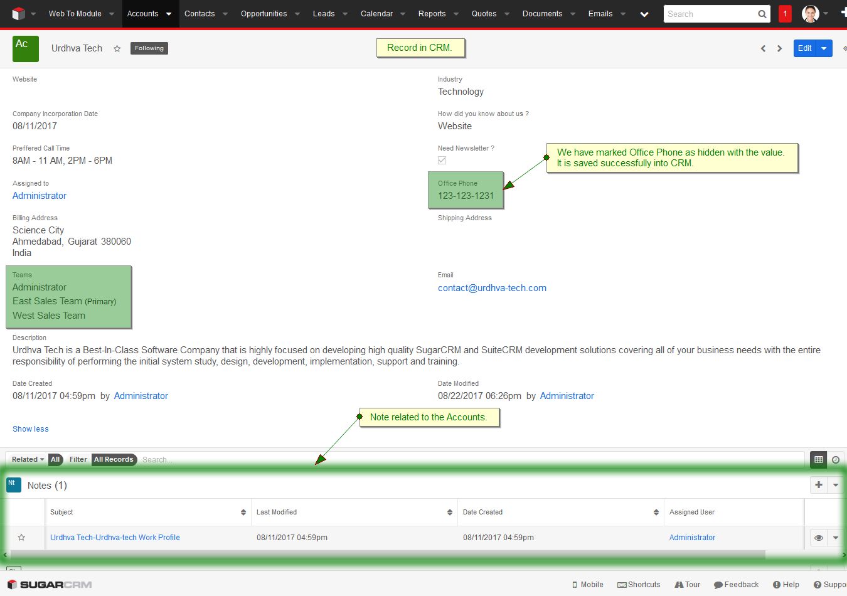
Task: Switch to activity stream clock icon
Action: [x=836, y=460]
